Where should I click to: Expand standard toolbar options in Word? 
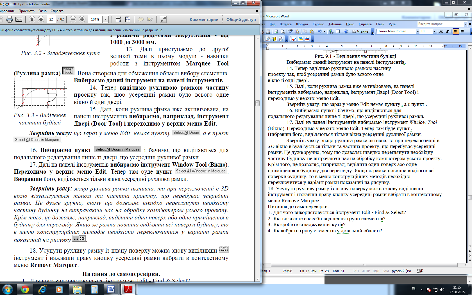pos(373,31)
